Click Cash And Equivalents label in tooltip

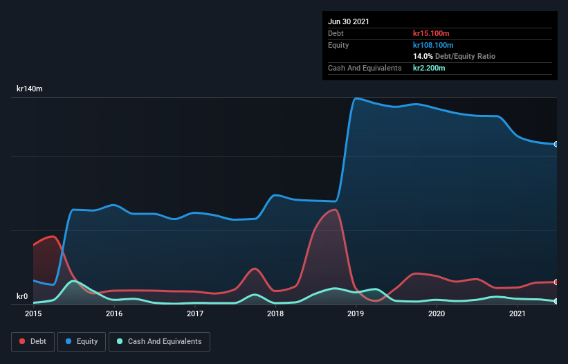(365, 68)
